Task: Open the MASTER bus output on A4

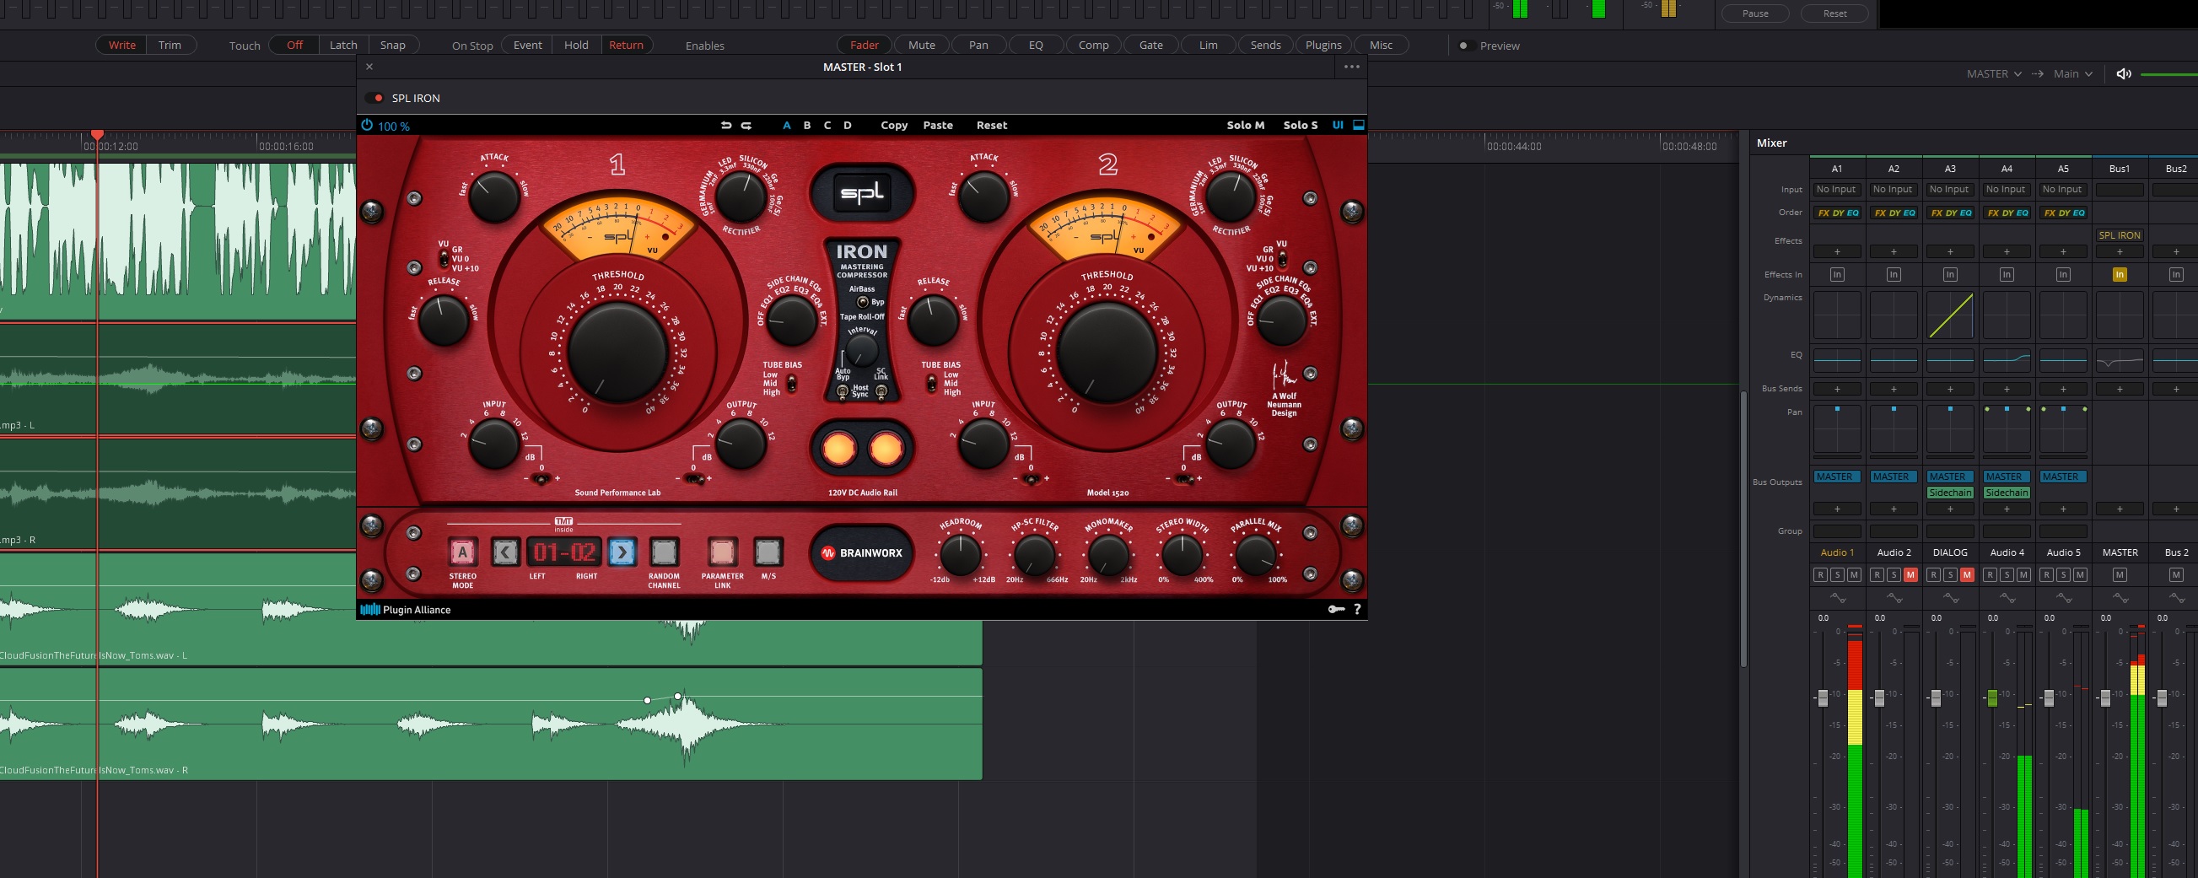Action: point(2006,477)
